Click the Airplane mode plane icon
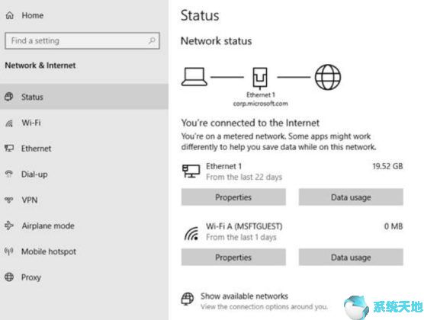 click(9, 226)
